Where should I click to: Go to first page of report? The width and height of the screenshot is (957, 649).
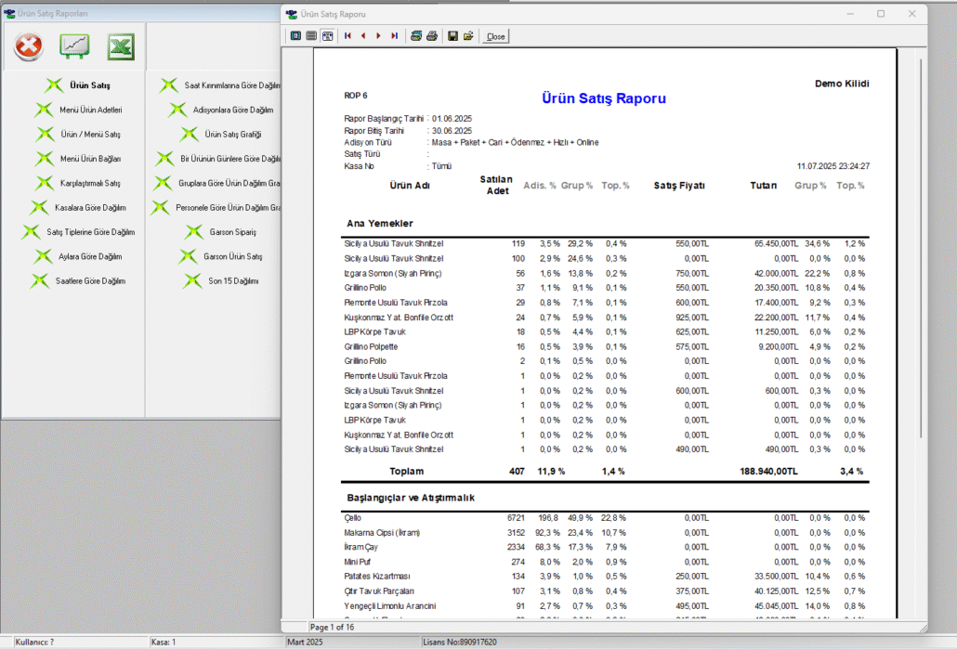click(x=347, y=36)
